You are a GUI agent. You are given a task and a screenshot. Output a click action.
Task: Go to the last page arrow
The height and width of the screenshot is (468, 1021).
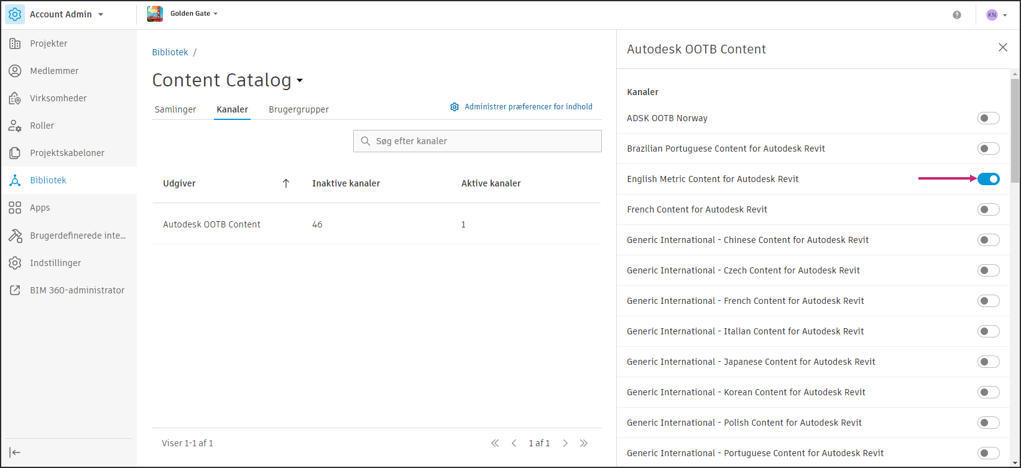[x=584, y=443]
